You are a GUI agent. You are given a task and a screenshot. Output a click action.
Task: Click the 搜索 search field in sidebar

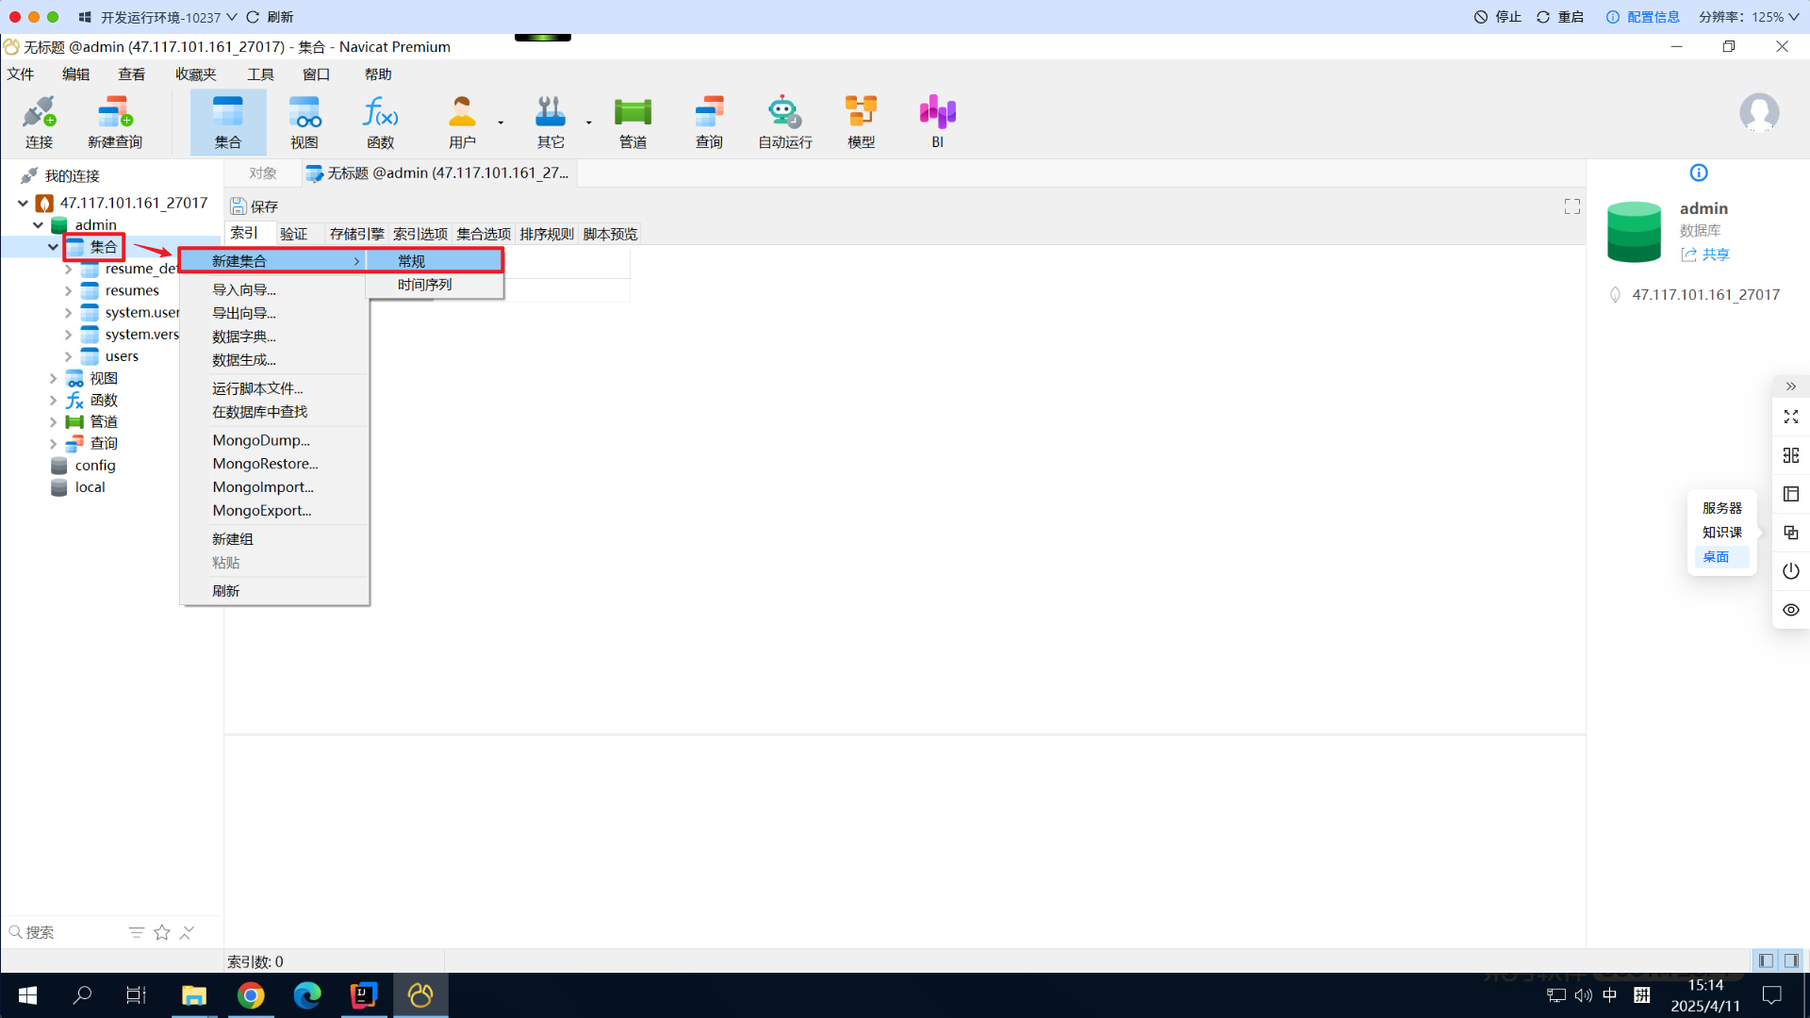[x=66, y=932]
